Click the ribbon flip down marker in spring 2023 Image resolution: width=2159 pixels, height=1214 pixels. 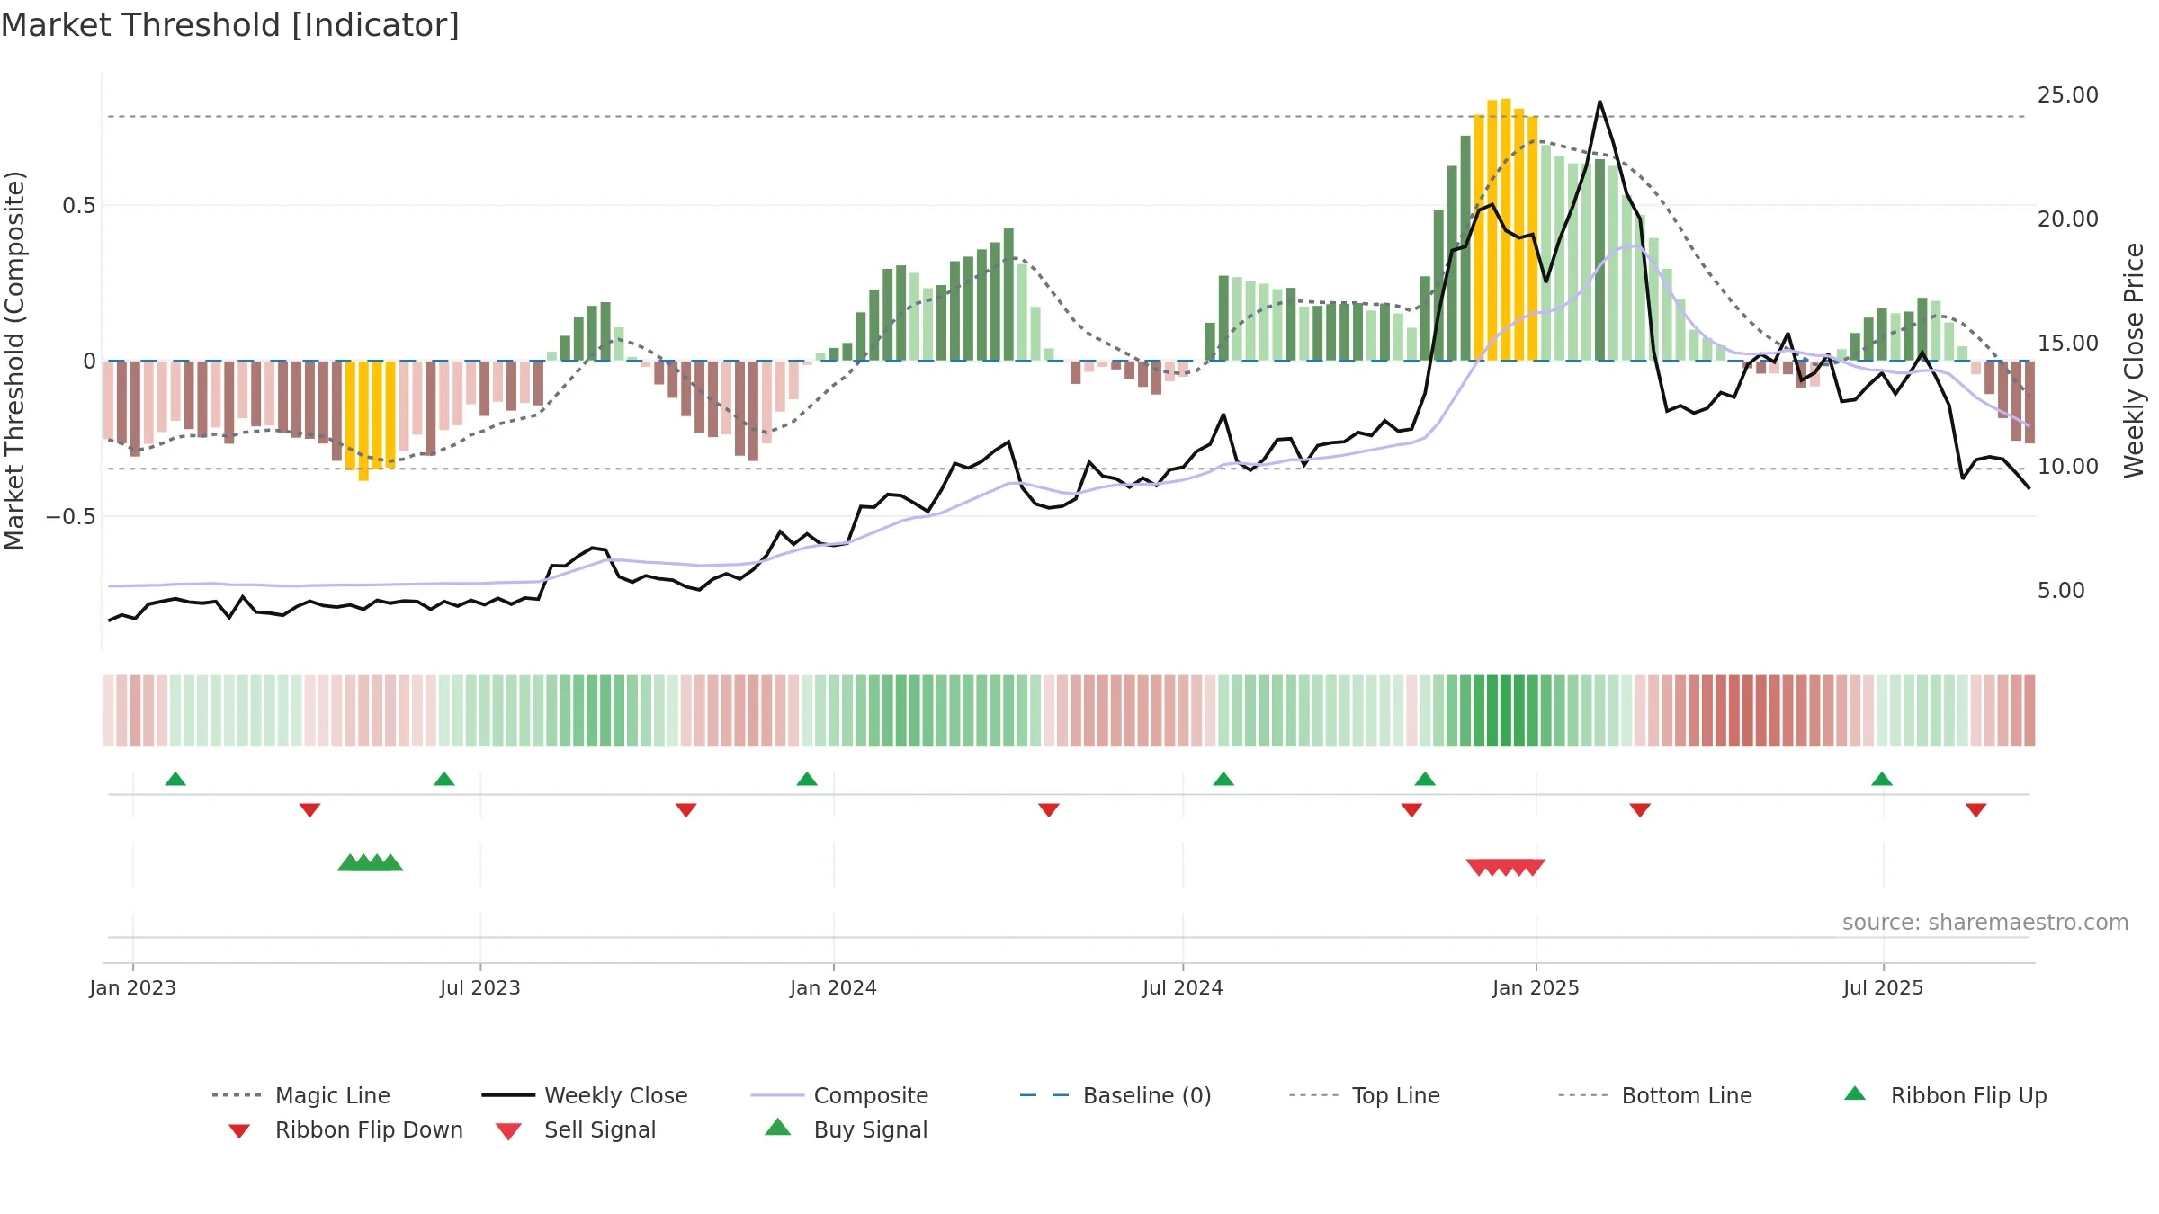pyautogui.click(x=310, y=810)
